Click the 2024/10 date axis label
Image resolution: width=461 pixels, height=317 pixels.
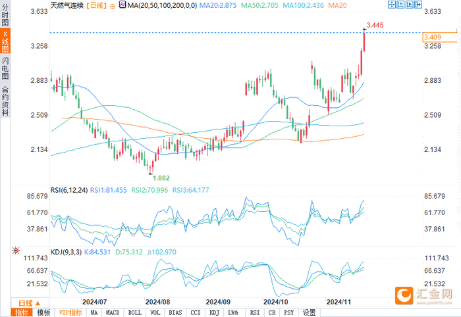pyautogui.click(x=275, y=302)
